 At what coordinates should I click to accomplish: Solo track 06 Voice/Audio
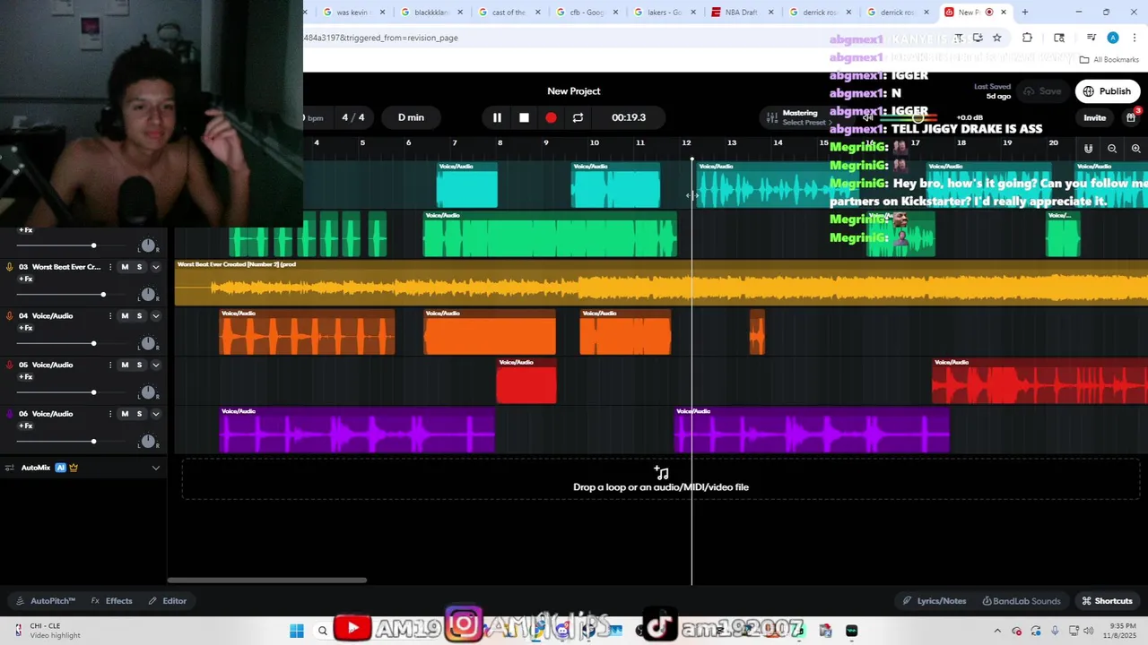[139, 414]
